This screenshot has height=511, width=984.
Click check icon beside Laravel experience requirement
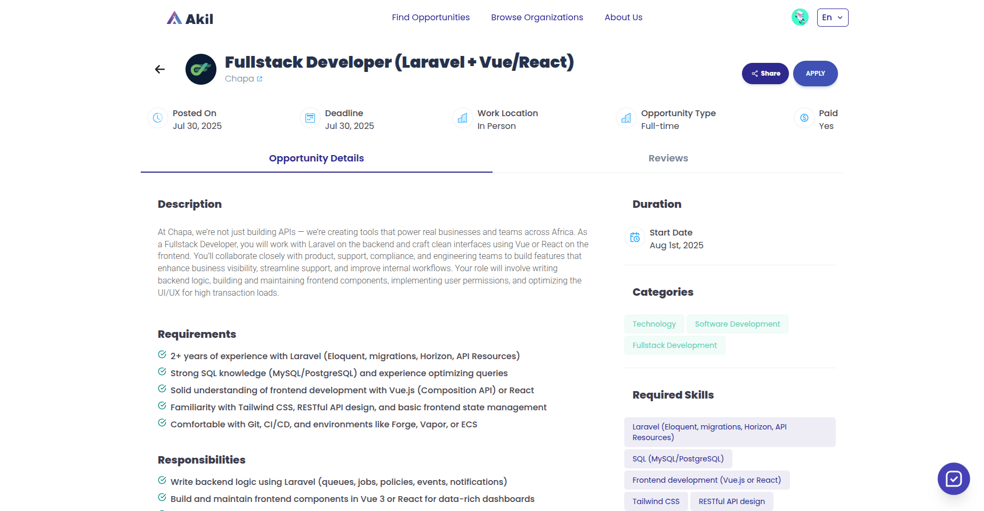[162, 355]
